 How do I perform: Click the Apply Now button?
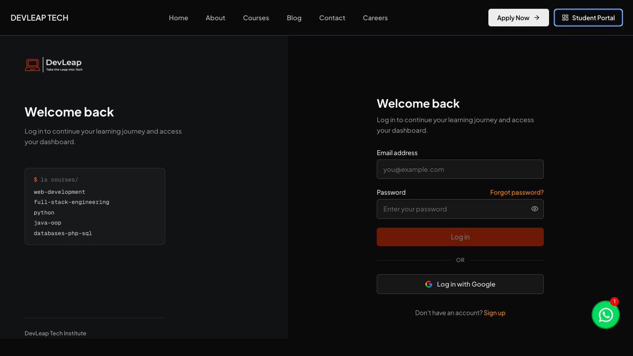point(519,17)
